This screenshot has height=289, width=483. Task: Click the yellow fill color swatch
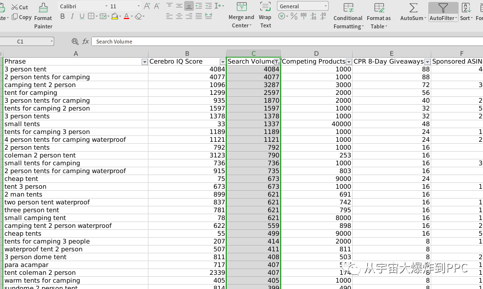(115, 17)
